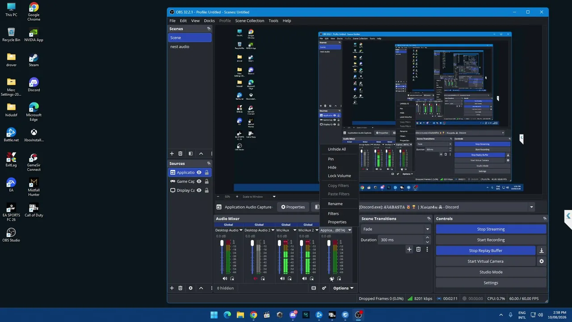Image resolution: width=572 pixels, height=322 pixels.
Task: Add a scene transition with plus icon
Action: coord(409,249)
